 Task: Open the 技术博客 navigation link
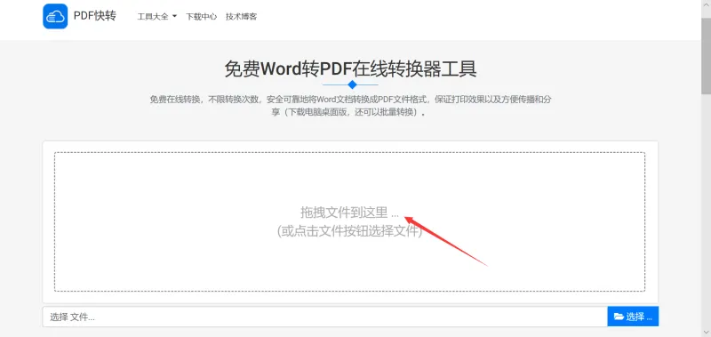(x=241, y=17)
